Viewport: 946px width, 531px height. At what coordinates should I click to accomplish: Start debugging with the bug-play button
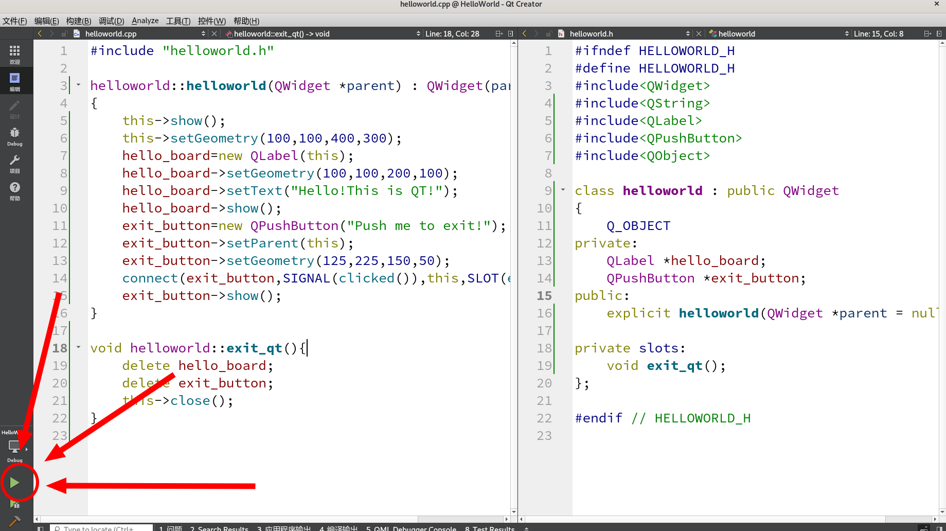[x=14, y=505]
